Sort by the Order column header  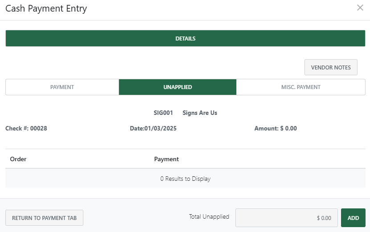click(x=18, y=159)
